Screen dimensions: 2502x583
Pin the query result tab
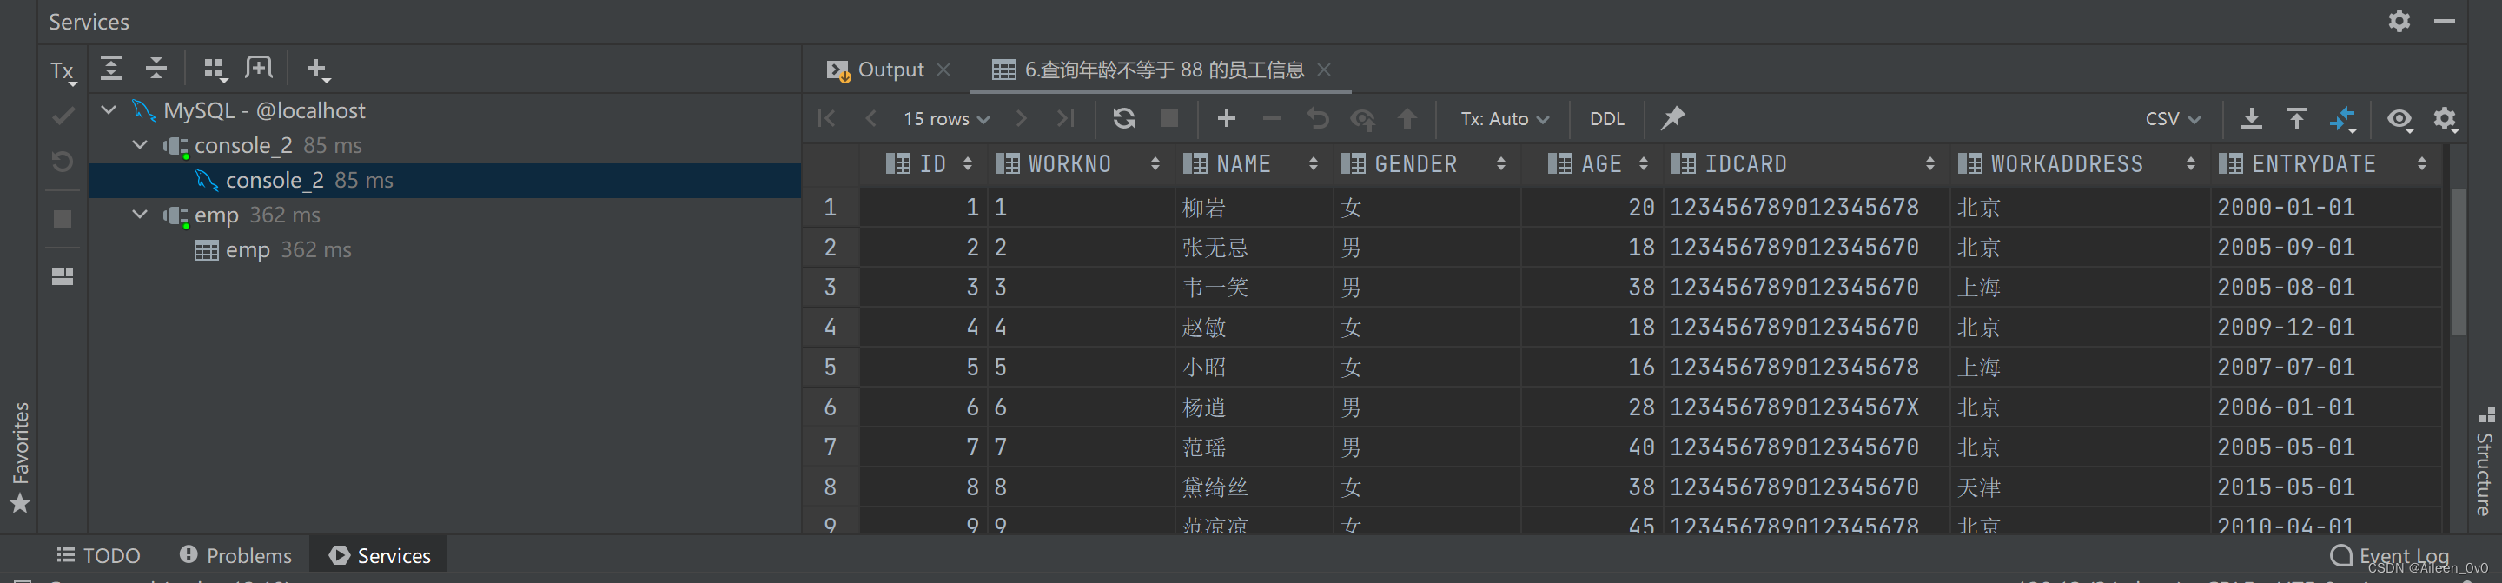click(1671, 118)
